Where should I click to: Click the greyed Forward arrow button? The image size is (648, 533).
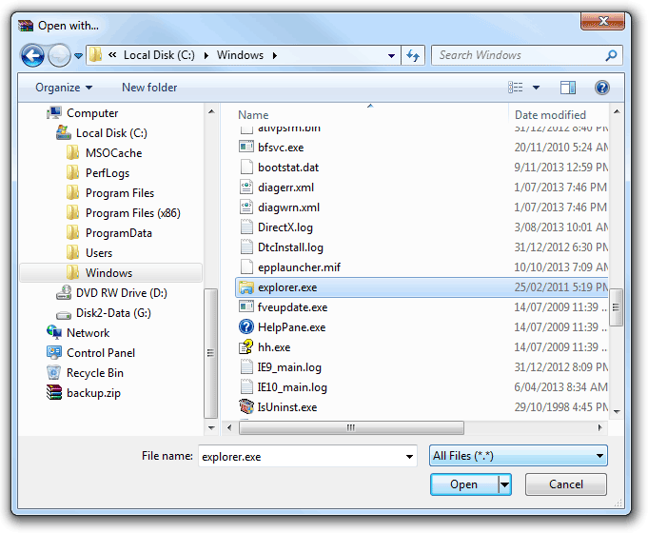point(60,55)
